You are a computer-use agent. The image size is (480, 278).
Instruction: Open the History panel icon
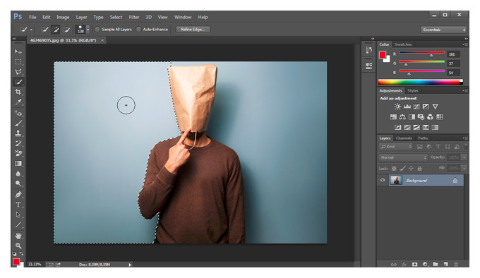pos(369,50)
